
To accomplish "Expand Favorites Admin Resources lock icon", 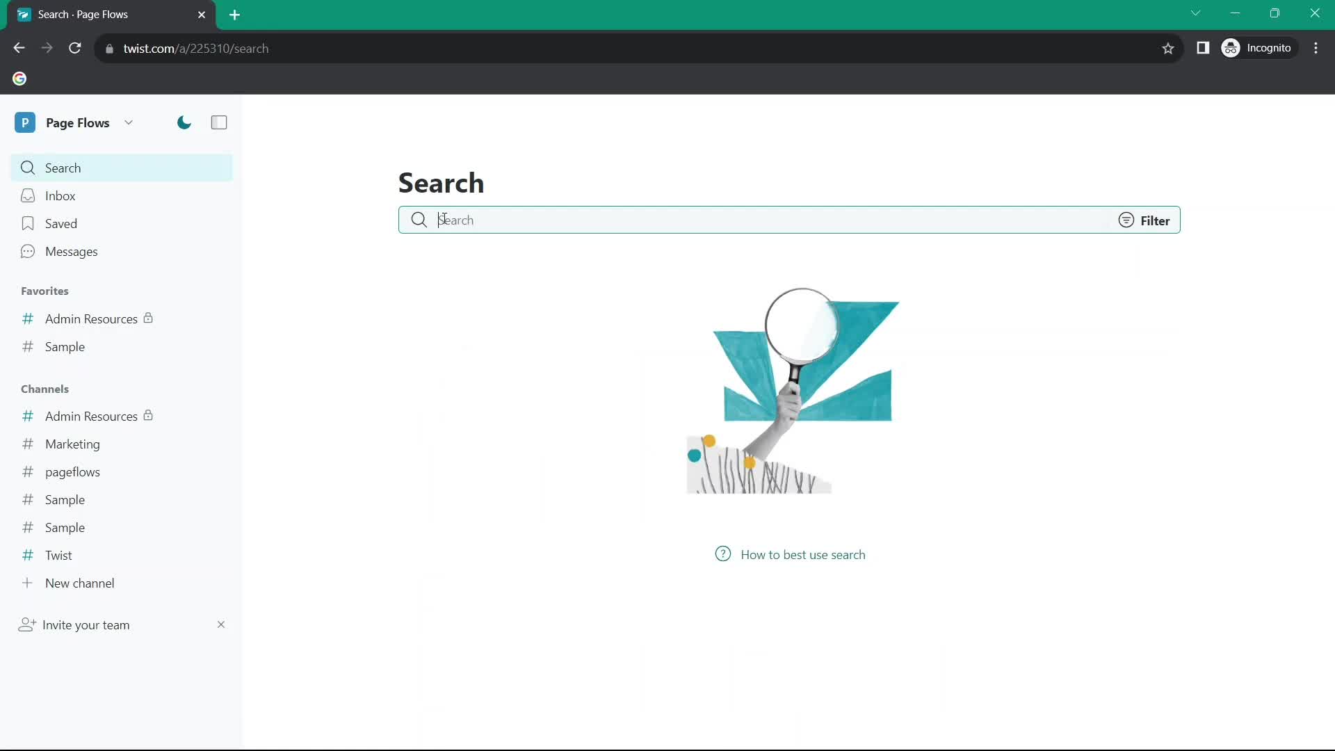I will [x=149, y=317].
